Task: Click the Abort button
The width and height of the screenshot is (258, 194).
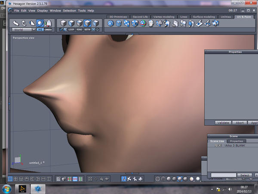Action: tap(239, 122)
